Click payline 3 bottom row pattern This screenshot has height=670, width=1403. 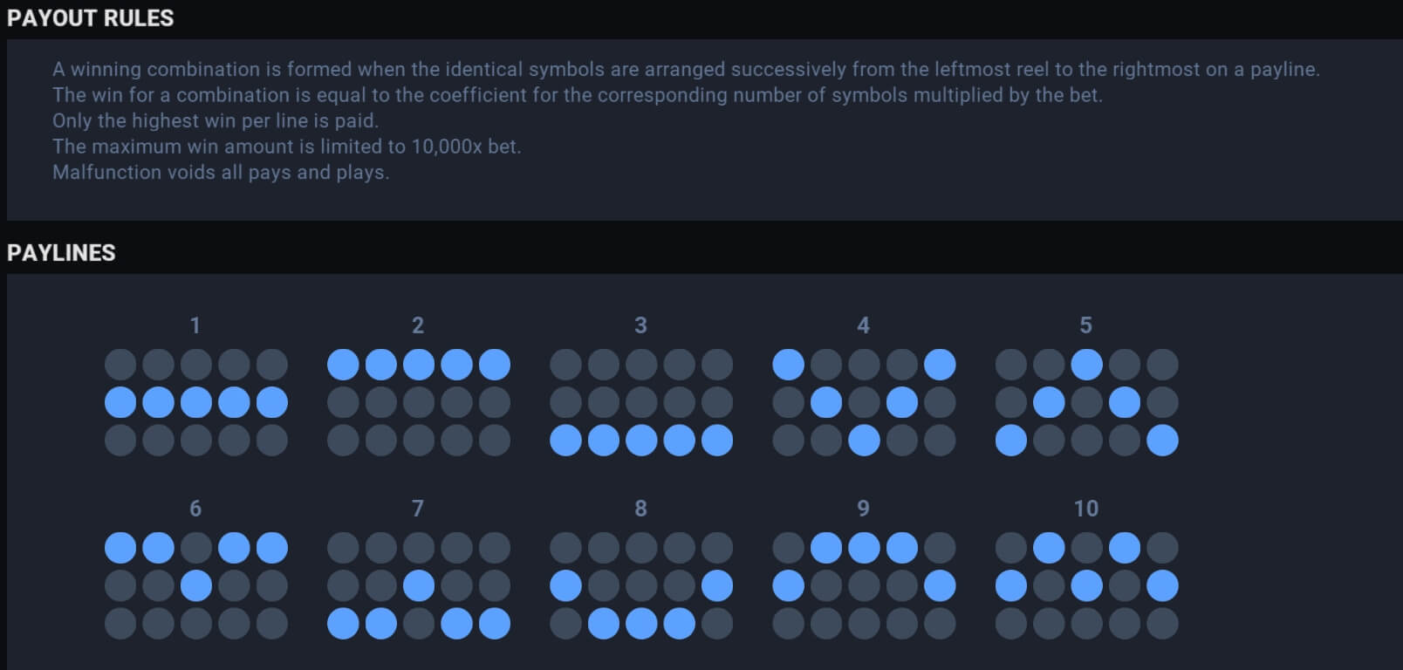[640, 402]
